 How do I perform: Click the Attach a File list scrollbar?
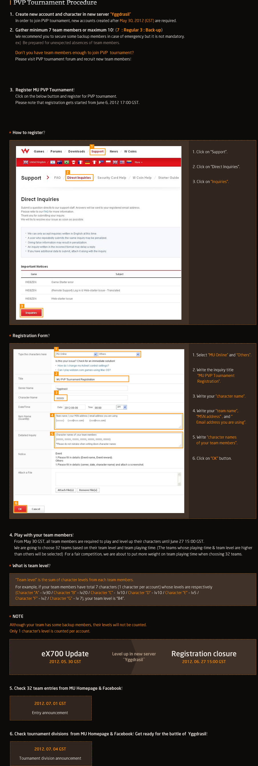(179, 479)
